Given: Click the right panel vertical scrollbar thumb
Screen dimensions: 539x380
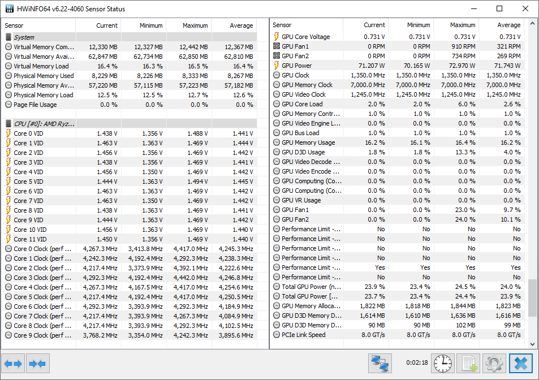Looking at the screenshot, I should pyautogui.click(x=532, y=297).
